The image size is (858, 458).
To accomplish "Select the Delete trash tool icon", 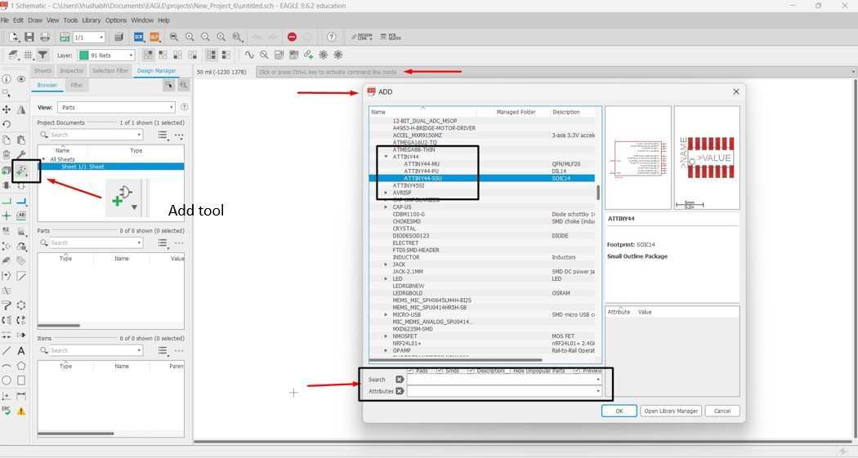I will coord(7,155).
